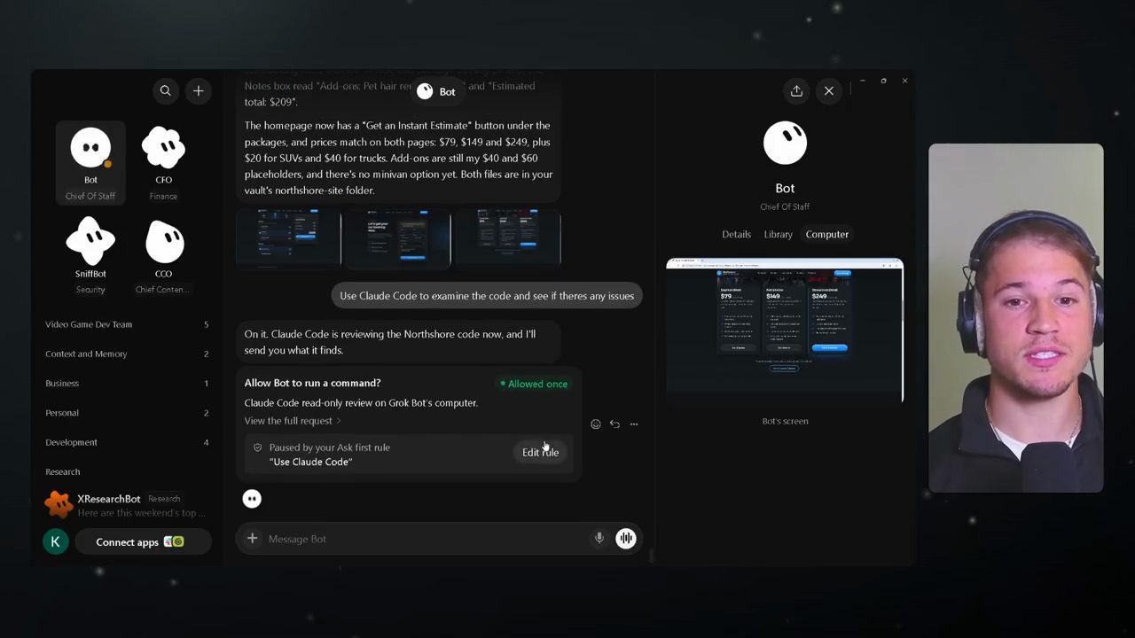Image resolution: width=1135 pixels, height=638 pixels.
Task: Click the share icon in Bot panel
Action: pyautogui.click(x=796, y=90)
